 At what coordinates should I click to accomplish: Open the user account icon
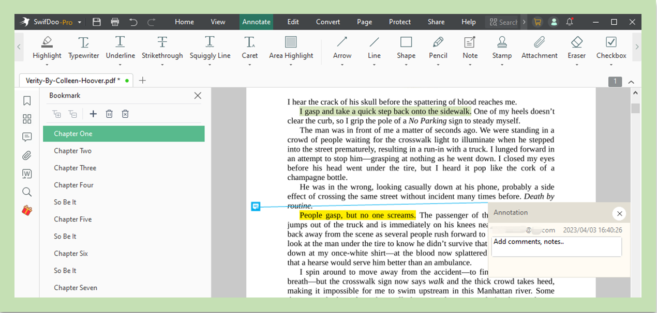coord(554,22)
